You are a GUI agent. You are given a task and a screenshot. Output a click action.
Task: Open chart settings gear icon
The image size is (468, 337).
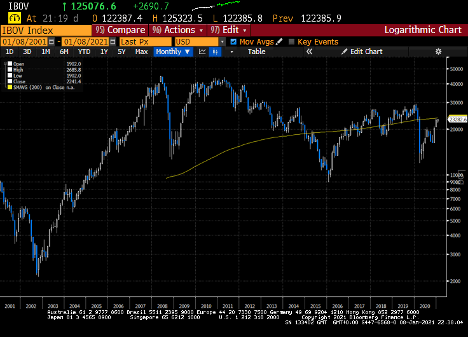pos(438,52)
